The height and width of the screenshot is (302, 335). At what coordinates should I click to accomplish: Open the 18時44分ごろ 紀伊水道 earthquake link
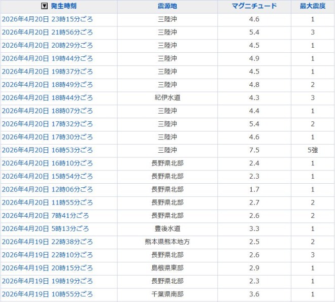(x=47, y=98)
